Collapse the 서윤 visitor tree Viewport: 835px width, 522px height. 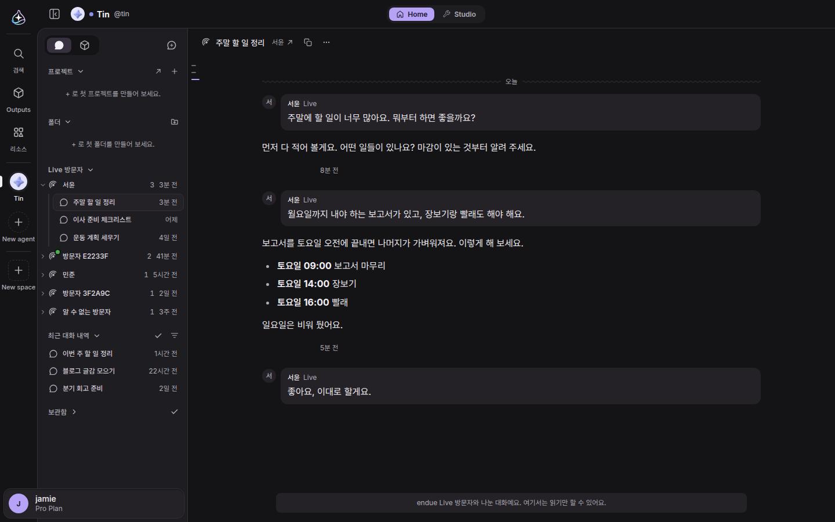(x=43, y=185)
